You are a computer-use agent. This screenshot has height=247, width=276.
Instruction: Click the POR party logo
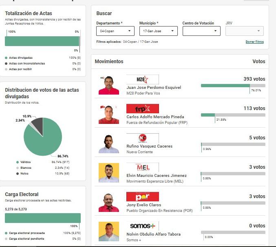142,197
